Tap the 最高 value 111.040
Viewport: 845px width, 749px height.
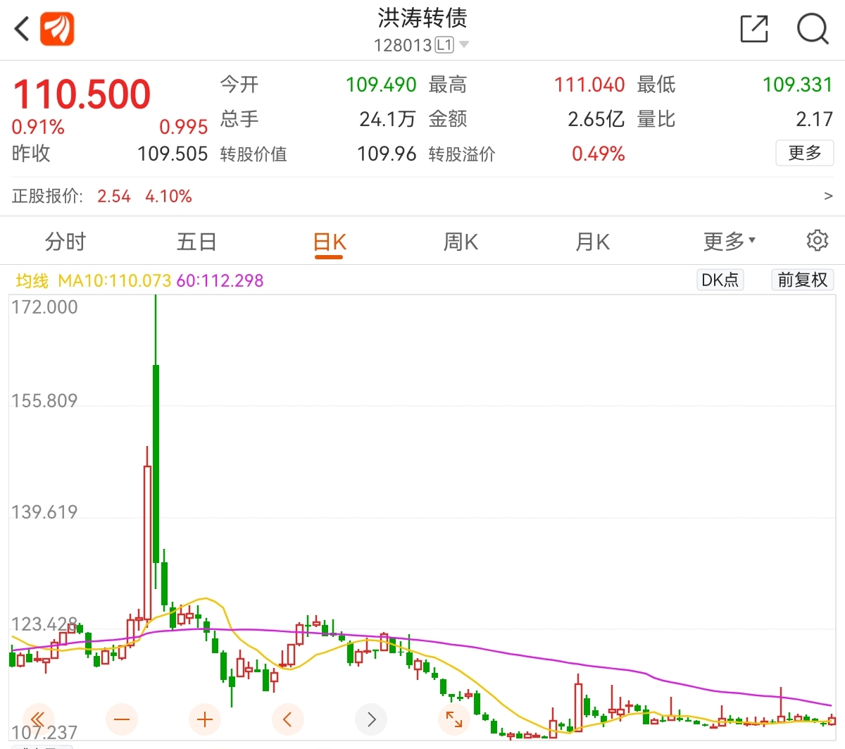pos(589,85)
